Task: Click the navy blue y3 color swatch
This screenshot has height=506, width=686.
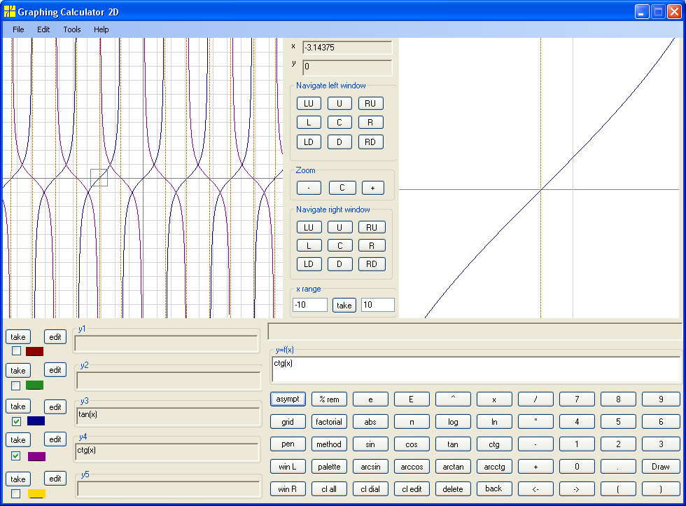Action: click(36, 421)
